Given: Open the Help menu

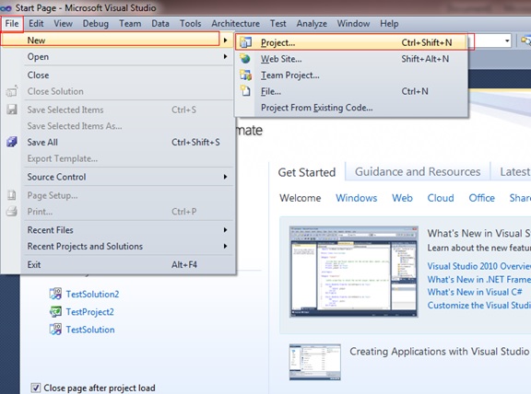Looking at the screenshot, I should click(389, 24).
